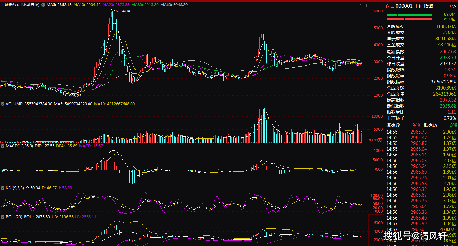458x246 pixels.
Task: Click the 000001 上证指数 quote title
Action: 414,6
